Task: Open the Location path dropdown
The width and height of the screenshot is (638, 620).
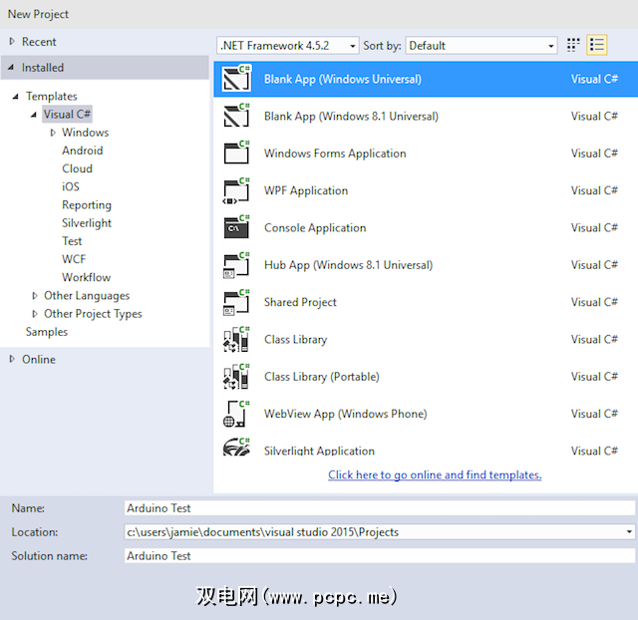Action: point(628,532)
